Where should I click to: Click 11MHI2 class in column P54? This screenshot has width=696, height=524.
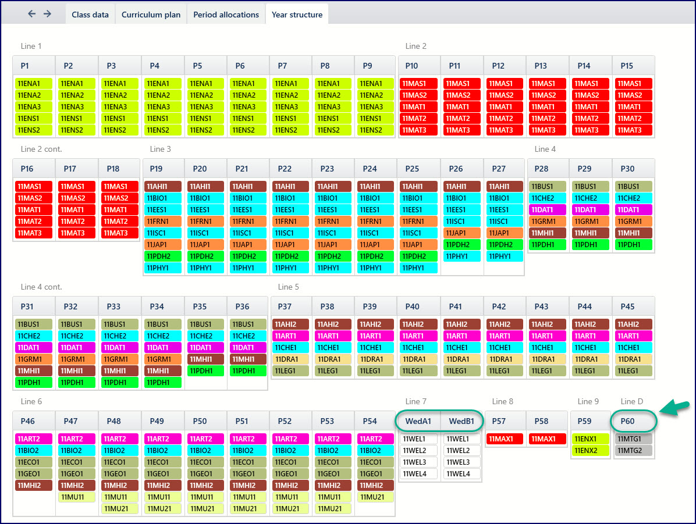[375, 486]
